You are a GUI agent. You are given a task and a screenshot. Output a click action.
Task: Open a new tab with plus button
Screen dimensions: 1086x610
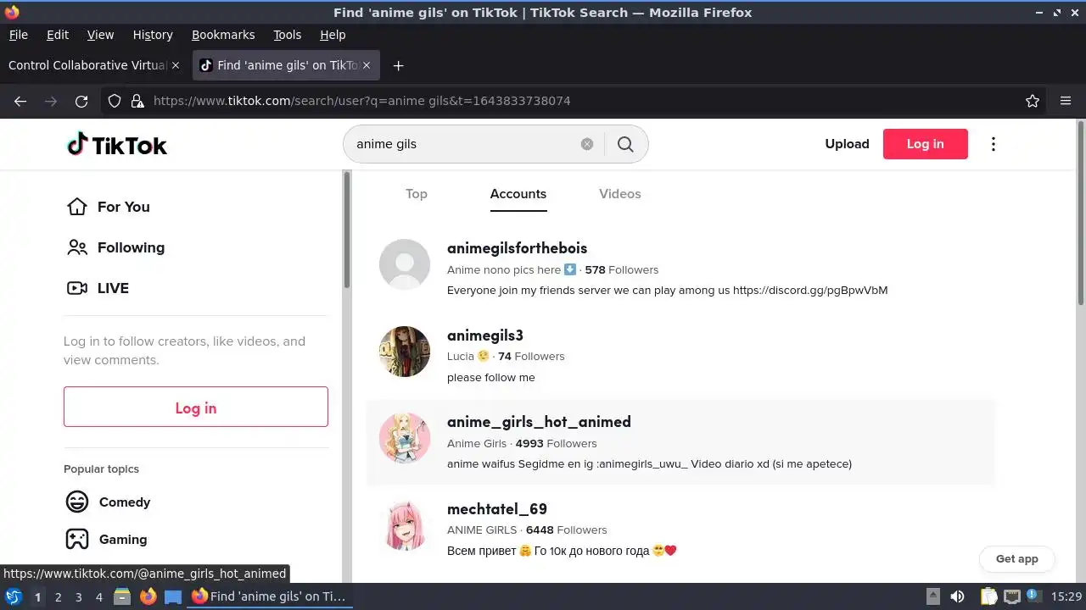tap(398, 65)
